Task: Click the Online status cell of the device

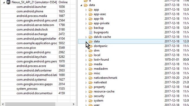Action: [x=63, y=2]
